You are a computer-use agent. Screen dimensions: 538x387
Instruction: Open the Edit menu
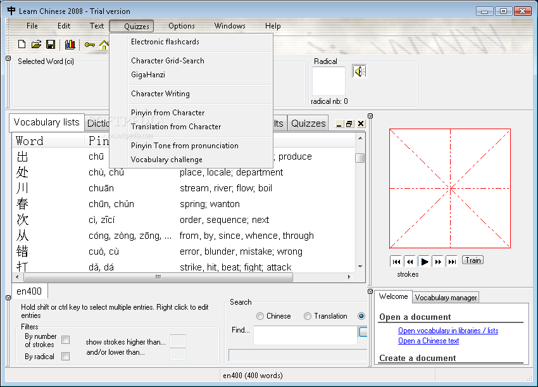[x=64, y=26]
